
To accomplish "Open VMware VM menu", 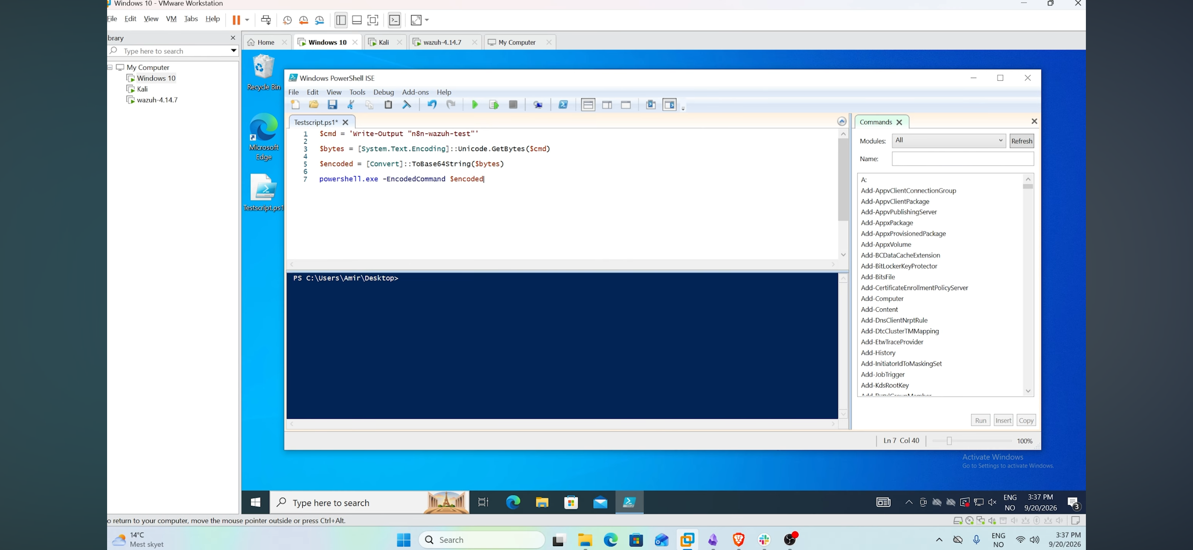I will coord(172,19).
